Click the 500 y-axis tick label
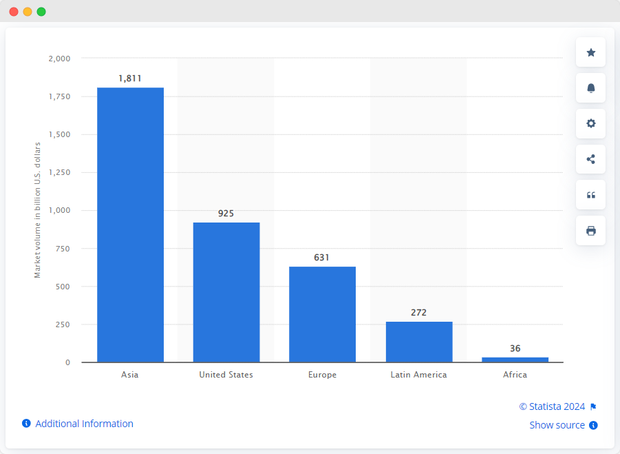Image resolution: width=620 pixels, height=454 pixels. (x=63, y=287)
